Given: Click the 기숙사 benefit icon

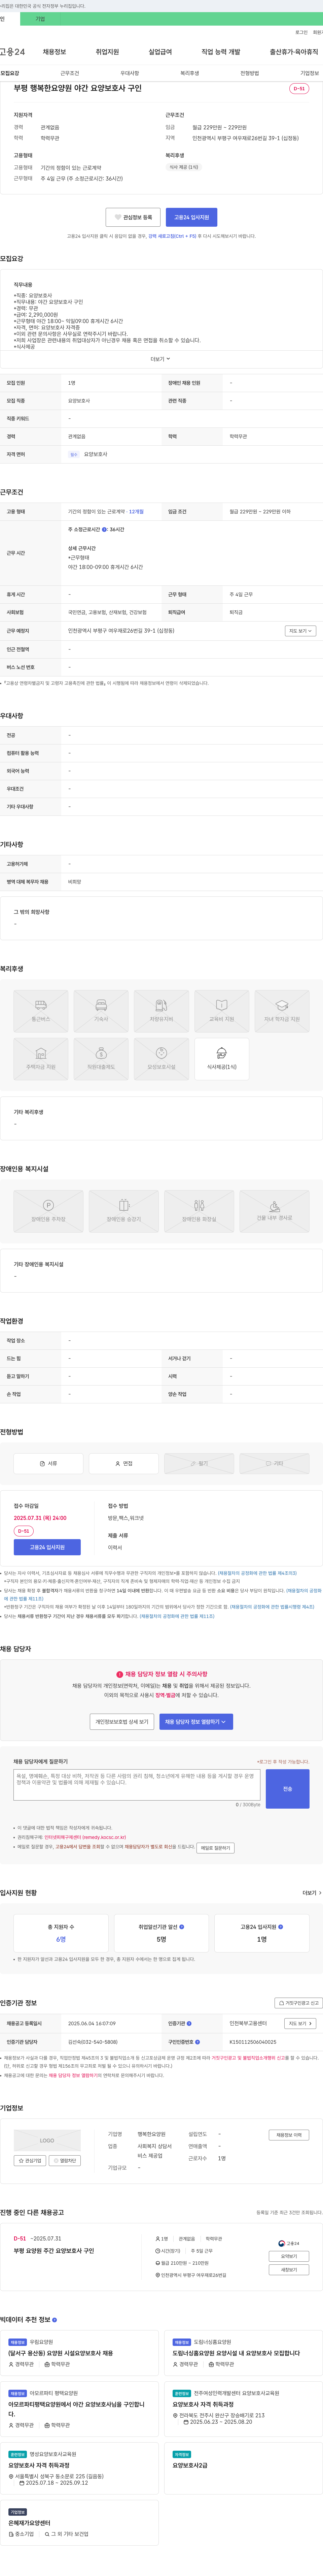Looking at the screenshot, I should click(101, 1011).
